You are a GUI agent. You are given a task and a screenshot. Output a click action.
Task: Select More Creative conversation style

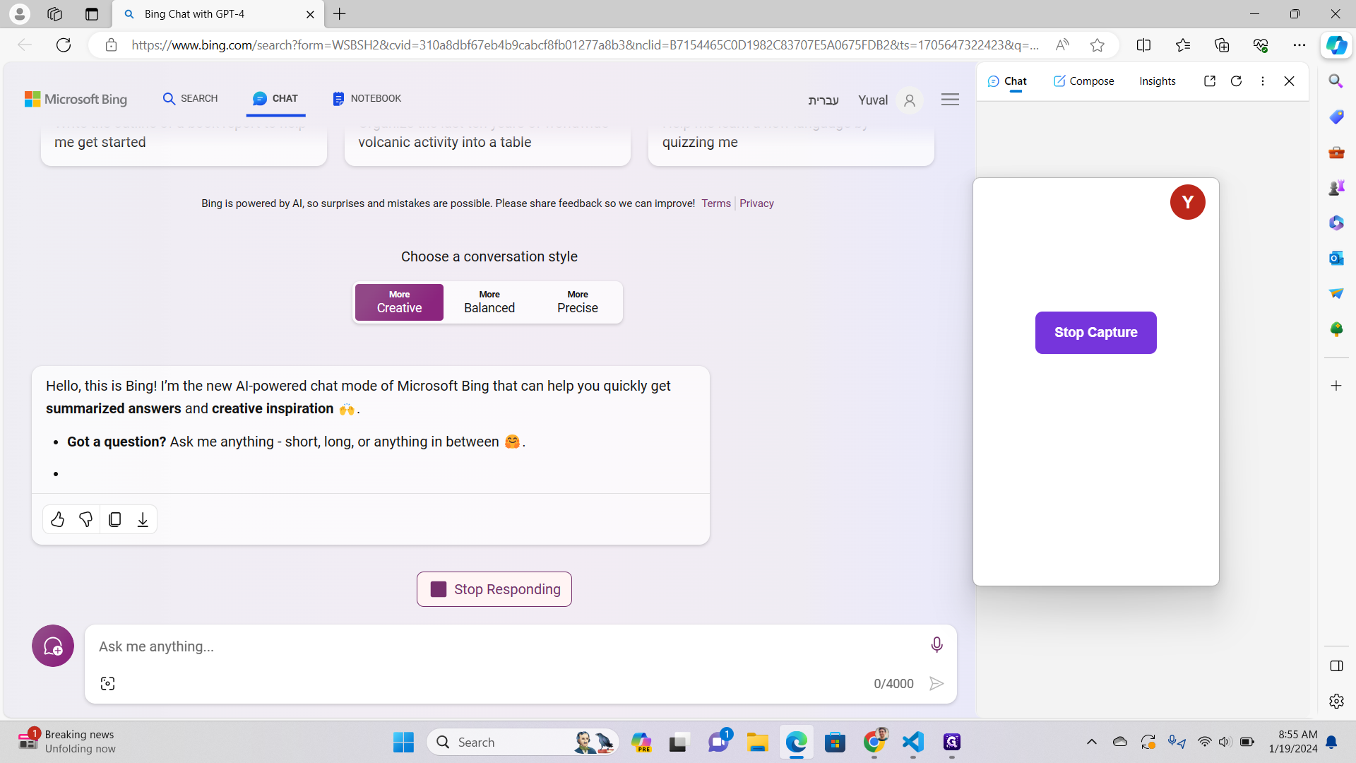pos(399,302)
